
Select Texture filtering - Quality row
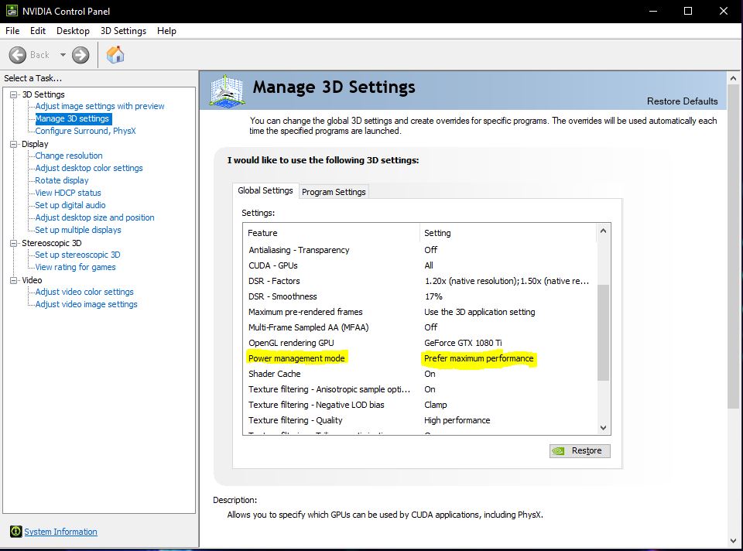419,420
